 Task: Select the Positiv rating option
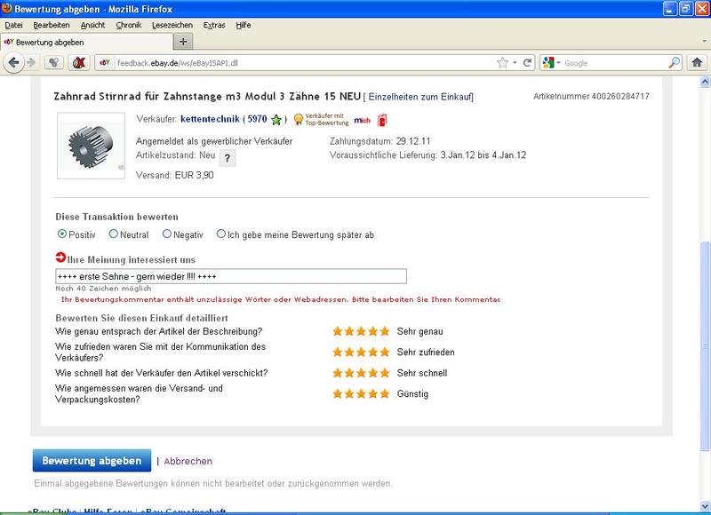62,234
